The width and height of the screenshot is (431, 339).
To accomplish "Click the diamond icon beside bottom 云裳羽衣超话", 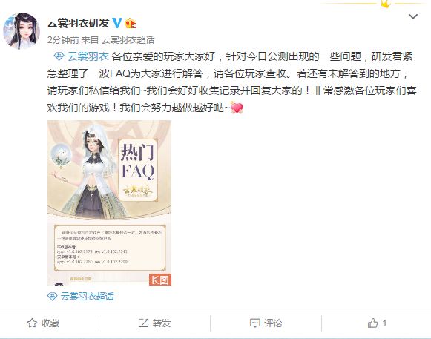I will click(52, 297).
